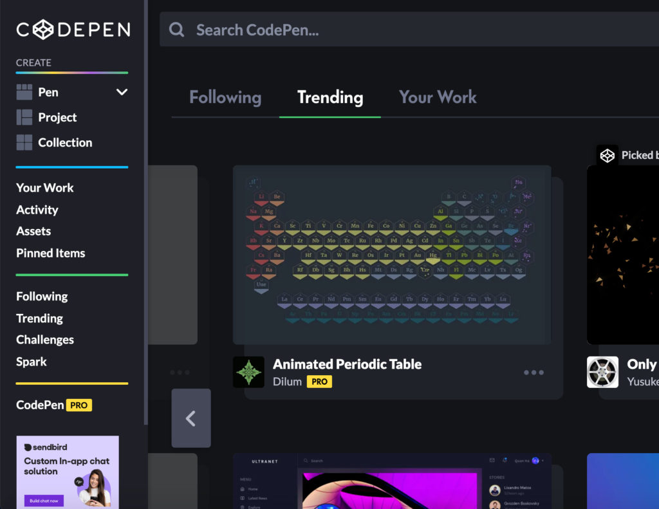Click the Project create icon
Viewport: 659px width, 509px height.
[24, 117]
